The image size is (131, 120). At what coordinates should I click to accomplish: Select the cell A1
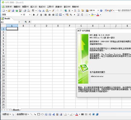click(x=12, y=29)
